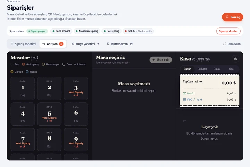The image size is (250, 167).
Task: Select the Özel period tab
Action: [231, 69]
